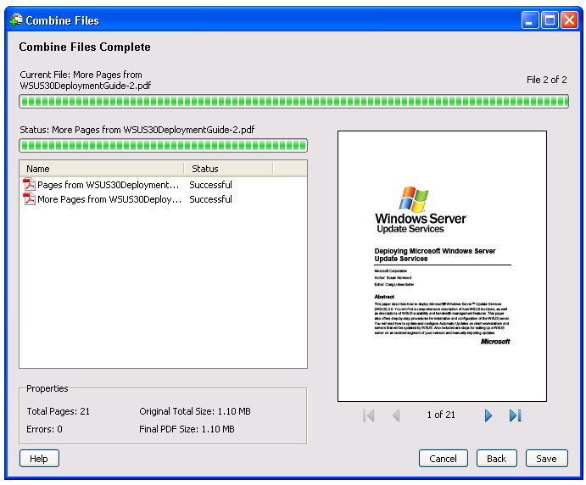Minimize the Combine Files window
Viewport: 586px width, 485px height.
(530, 20)
